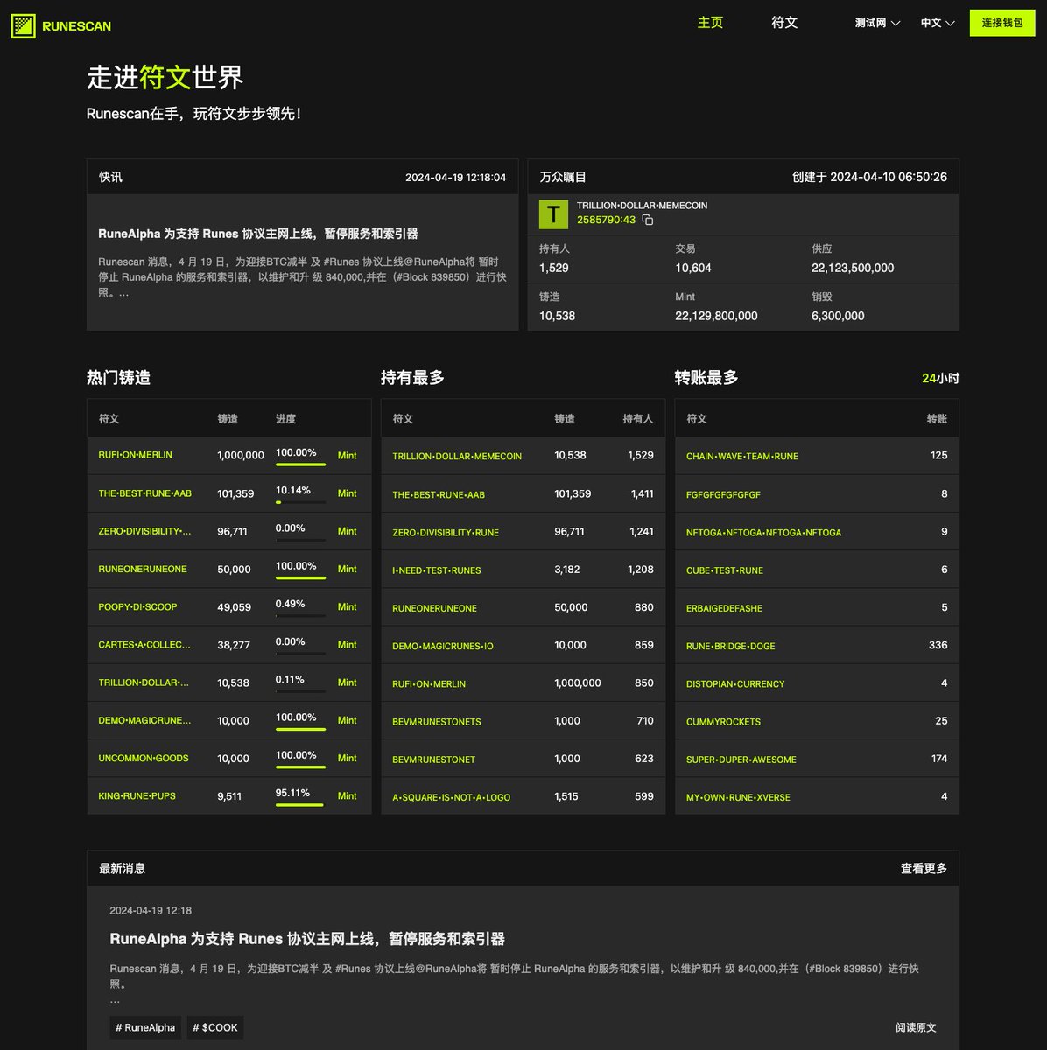This screenshot has width=1047, height=1050.
Task: Click transfer count 336 for RUNE•BRIDGE•DOGE
Action: (938, 645)
